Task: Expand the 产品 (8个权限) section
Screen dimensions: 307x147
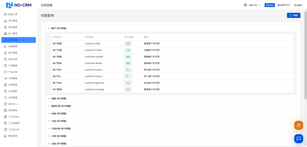Action: [171, 121]
